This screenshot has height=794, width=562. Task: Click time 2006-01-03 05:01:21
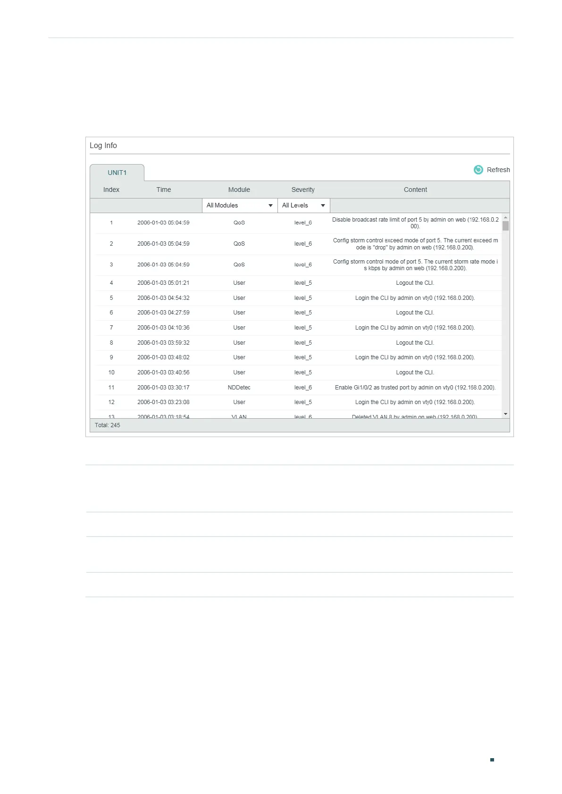(163, 283)
